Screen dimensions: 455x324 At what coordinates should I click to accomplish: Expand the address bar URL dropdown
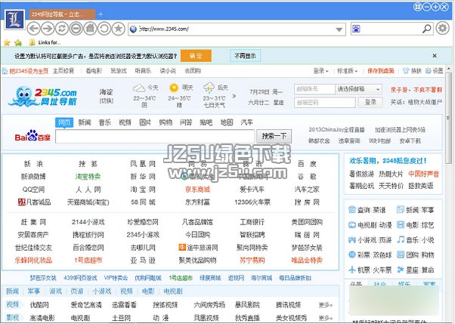[x=339, y=29]
